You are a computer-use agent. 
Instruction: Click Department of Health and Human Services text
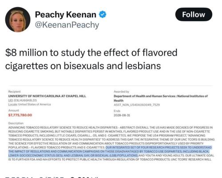pyautogui.click(x=144, y=96)
